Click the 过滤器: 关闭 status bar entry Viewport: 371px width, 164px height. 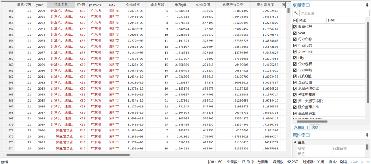click(313, 162)
